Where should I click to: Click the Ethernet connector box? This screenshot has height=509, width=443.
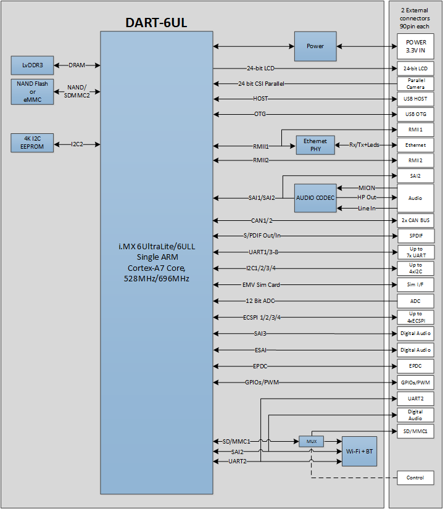pos(415,145)
